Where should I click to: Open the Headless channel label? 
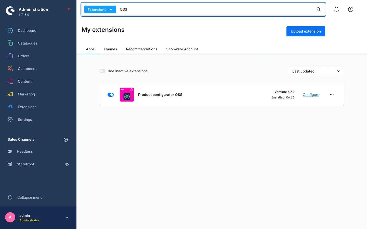[x=25, y=151]
